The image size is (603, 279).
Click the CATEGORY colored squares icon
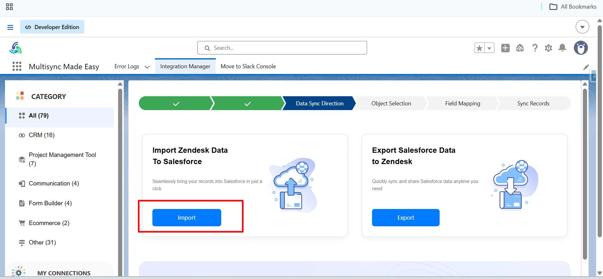point(20,96)
